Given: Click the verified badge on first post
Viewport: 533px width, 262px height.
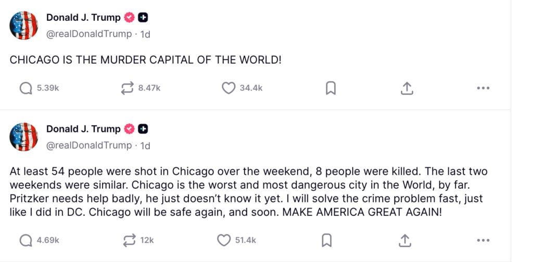Looking at the screenshot, I should [130, 18].
